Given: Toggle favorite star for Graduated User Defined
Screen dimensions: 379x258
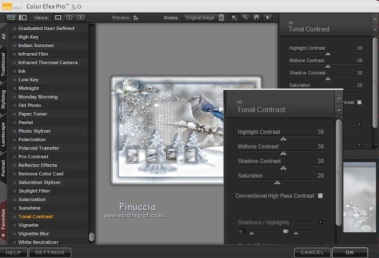Looking at the screenshot, I should [x=15, y=28].
